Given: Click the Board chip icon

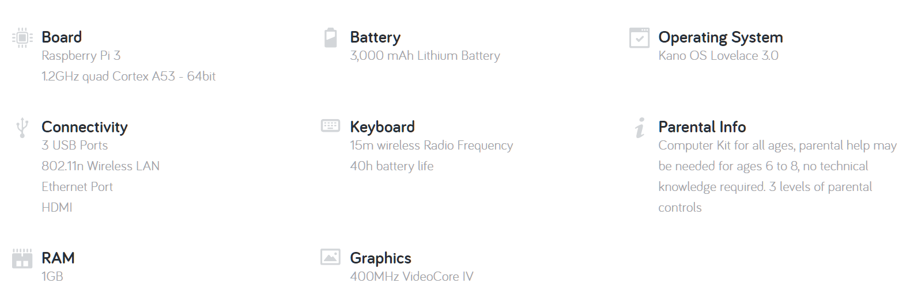Looking at the screenshot, I should click(x=22, y=37).
